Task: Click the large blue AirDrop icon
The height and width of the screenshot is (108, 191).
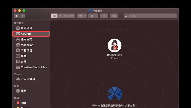Action: pyautogui.click(x=114, y=94)
